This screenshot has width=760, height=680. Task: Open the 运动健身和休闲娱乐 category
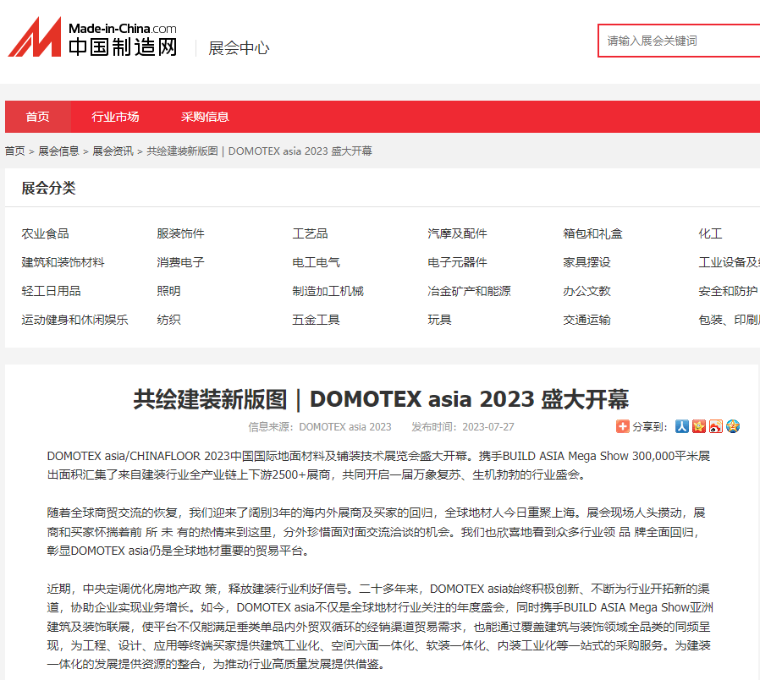[x=74, y=320]
